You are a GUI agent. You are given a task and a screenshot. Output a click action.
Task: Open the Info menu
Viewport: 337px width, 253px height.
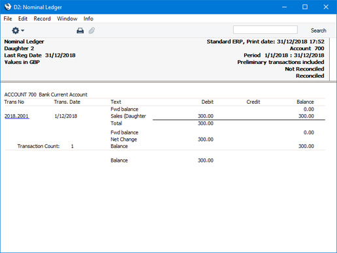pyautogui.click(x=88, y=19)
